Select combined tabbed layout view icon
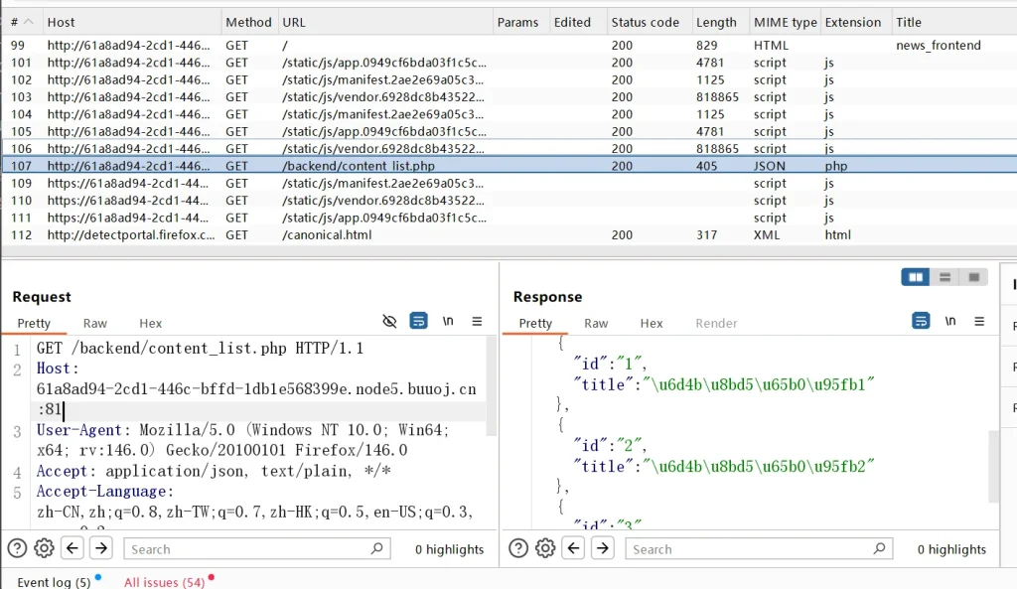This screenshot has height=589, width=1017. click(x=973, y=277)
